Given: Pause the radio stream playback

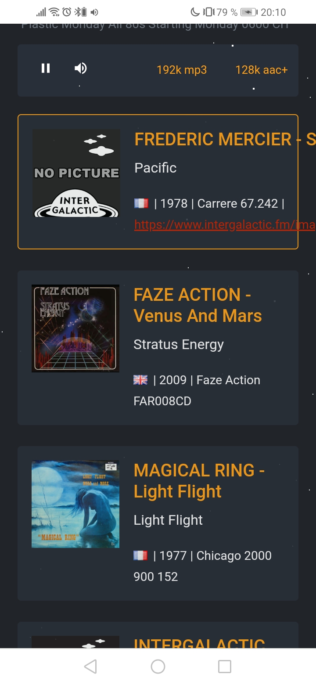Looking at the screenshot, I should click(x=46, y=68).
